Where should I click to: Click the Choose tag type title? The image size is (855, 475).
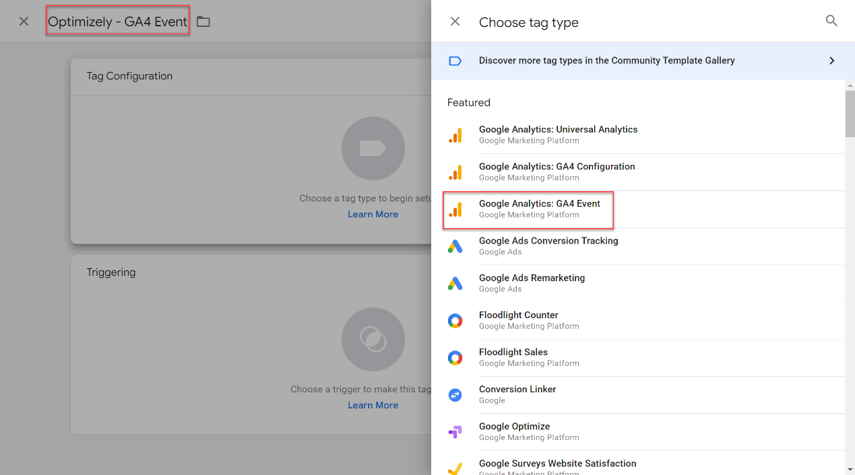pos(529,22)
